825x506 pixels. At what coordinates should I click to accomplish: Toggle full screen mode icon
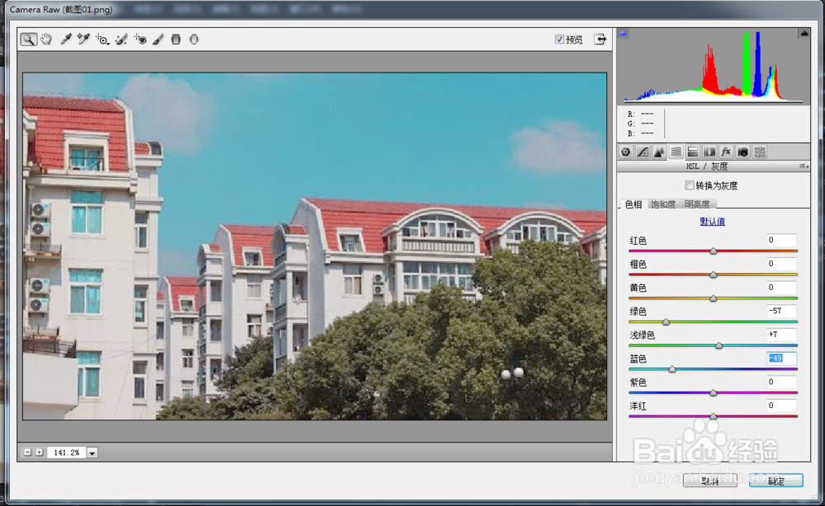pos(600,40)
